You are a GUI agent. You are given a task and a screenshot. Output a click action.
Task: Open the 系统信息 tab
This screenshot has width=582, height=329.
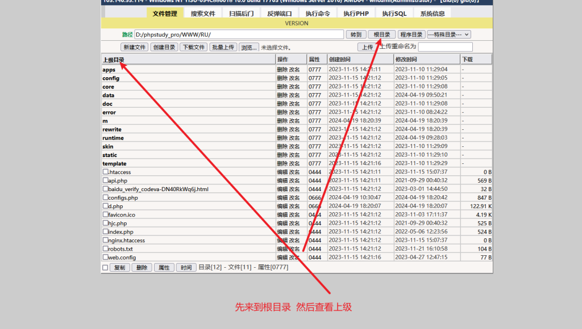click(x=433, y=14)
